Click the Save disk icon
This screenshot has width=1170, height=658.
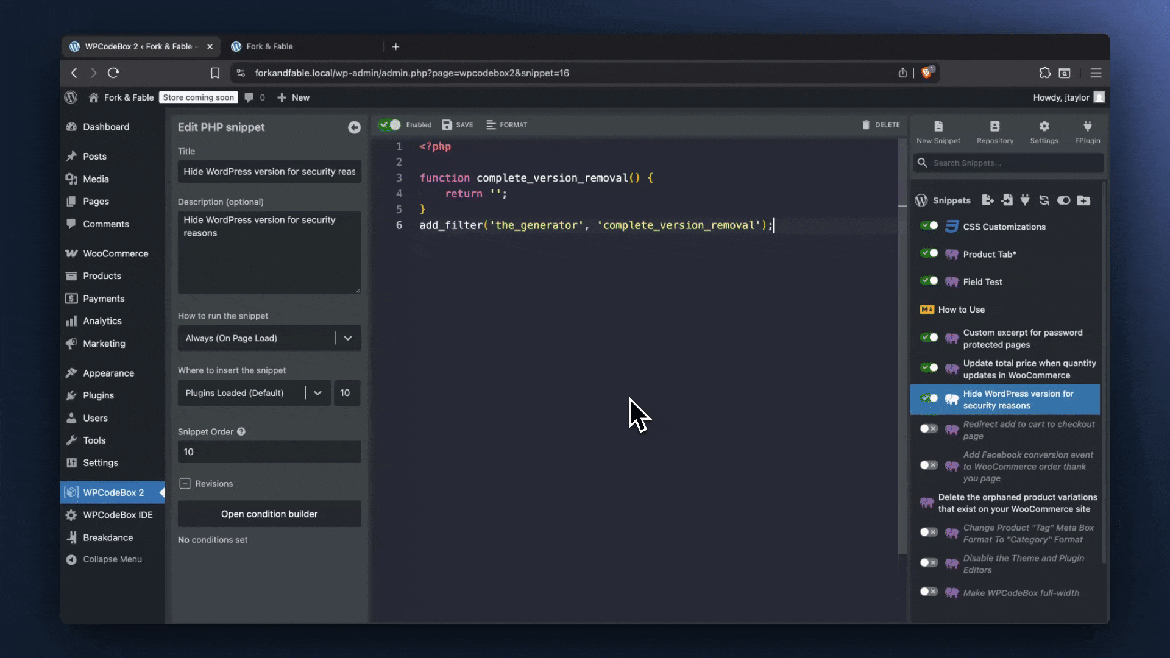447,125
